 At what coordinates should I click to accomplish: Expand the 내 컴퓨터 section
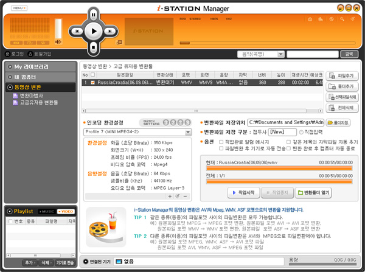41,77
